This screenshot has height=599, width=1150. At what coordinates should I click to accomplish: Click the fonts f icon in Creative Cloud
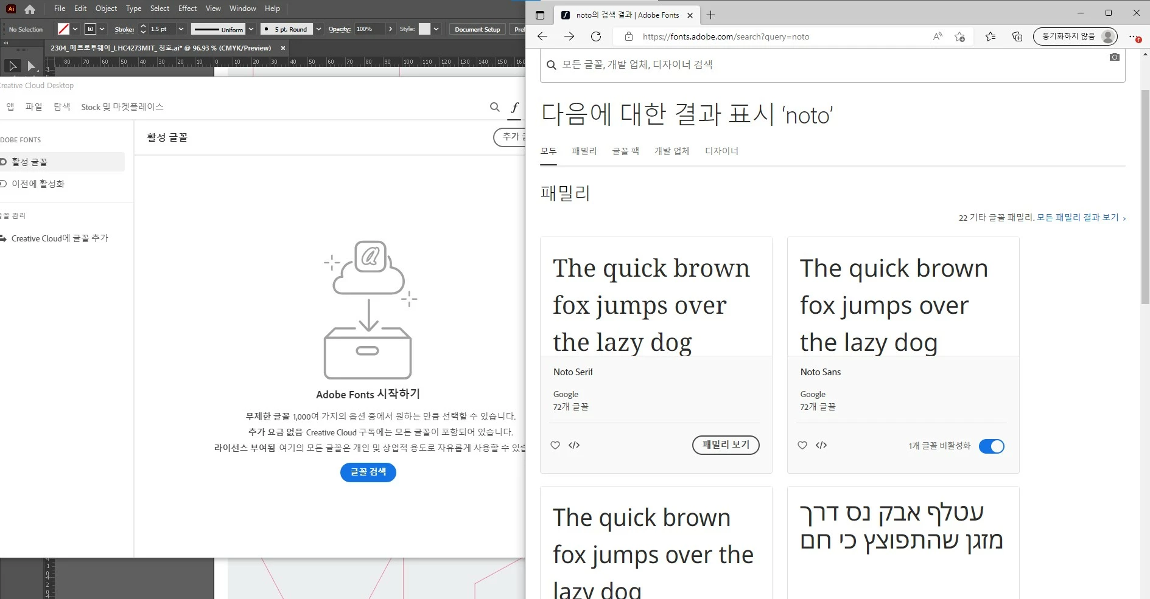click(x=514, y=108)
